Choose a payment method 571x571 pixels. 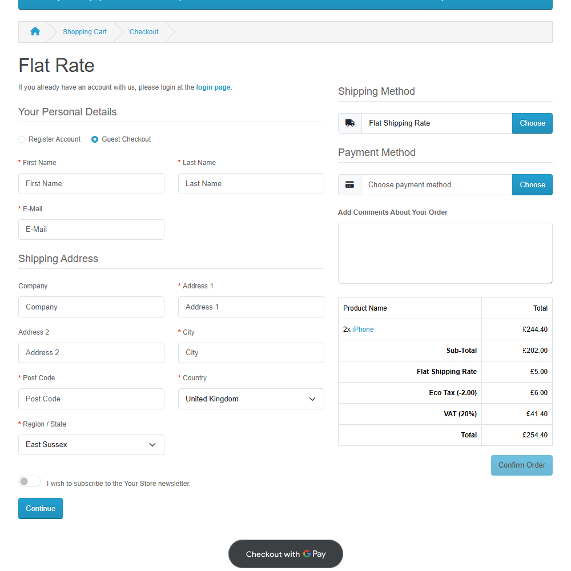click(532, 185)
